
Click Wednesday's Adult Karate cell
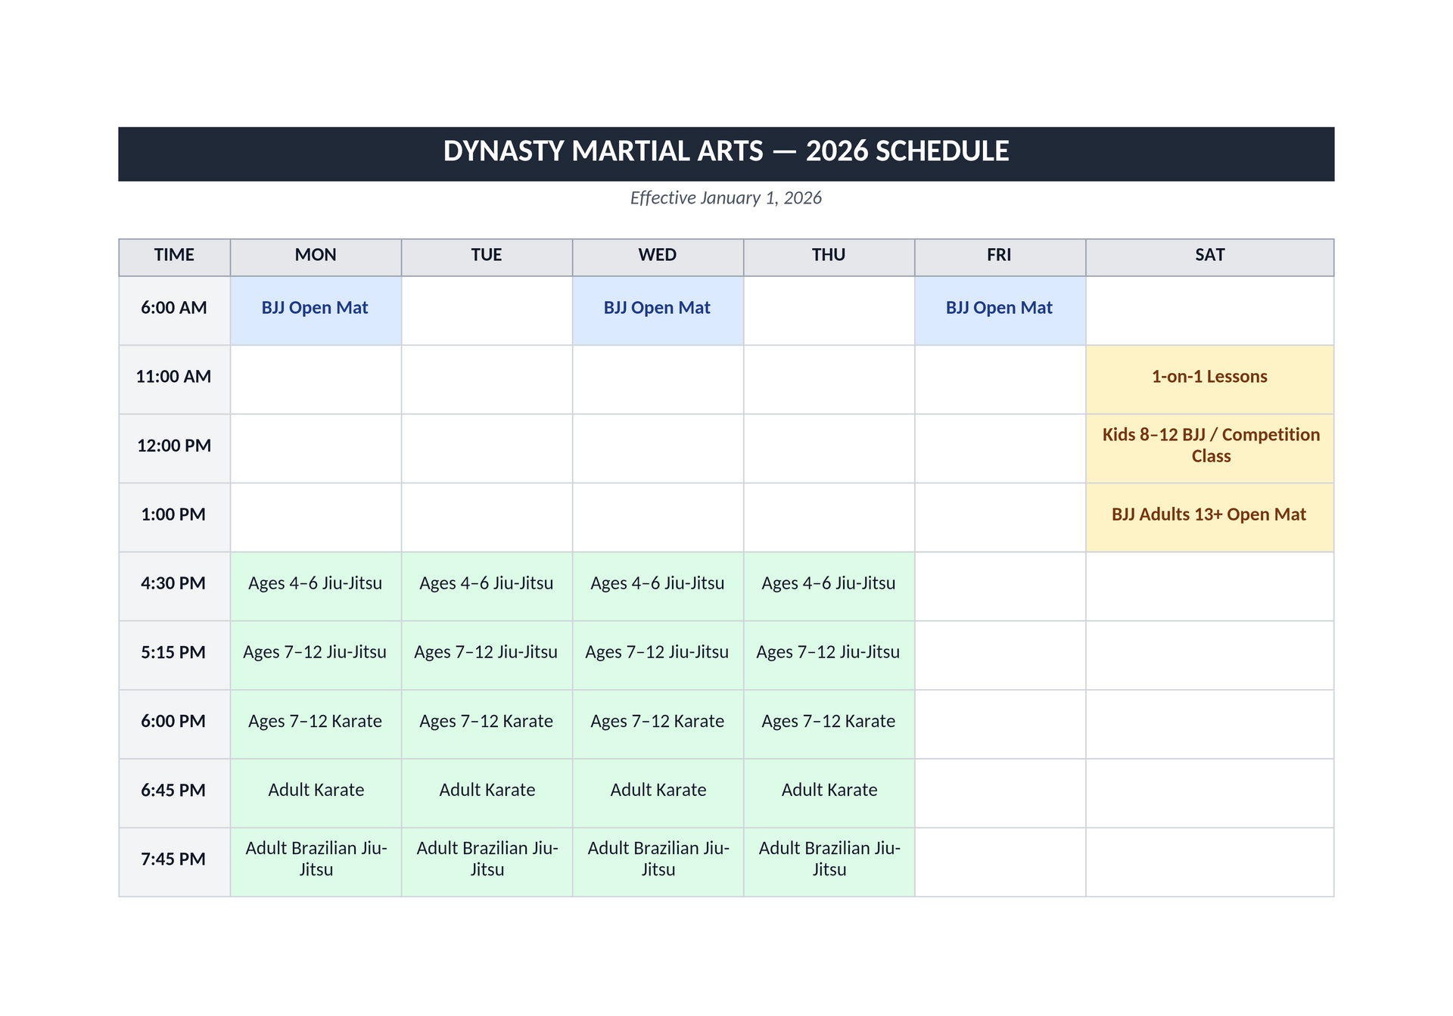tap(658, 793)
